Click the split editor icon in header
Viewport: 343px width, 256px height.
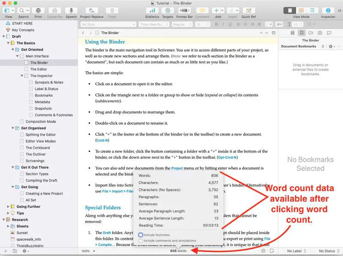[274, 33]
